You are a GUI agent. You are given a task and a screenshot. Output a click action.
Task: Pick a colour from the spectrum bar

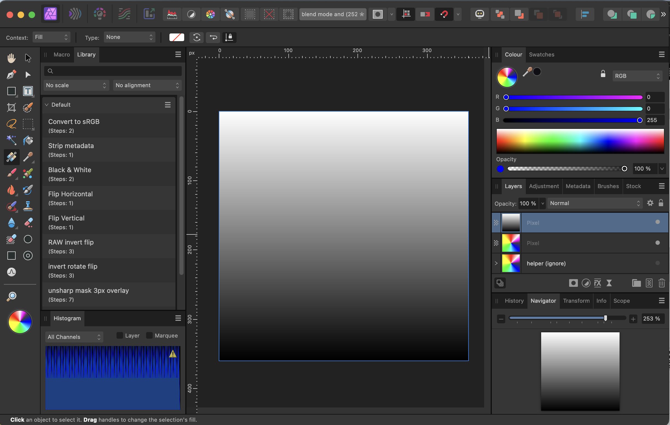pos(580,141)
